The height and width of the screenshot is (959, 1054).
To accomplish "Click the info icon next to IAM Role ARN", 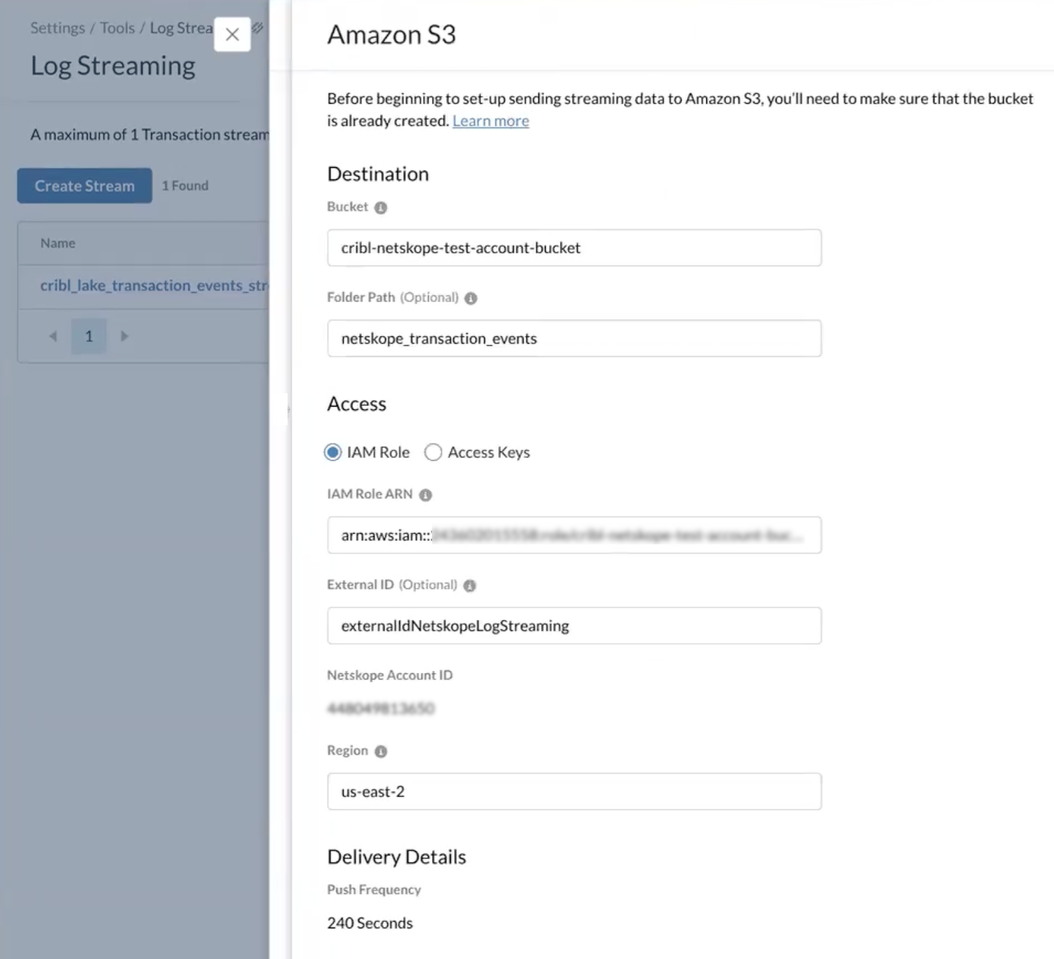I will (x=425, y=495).
